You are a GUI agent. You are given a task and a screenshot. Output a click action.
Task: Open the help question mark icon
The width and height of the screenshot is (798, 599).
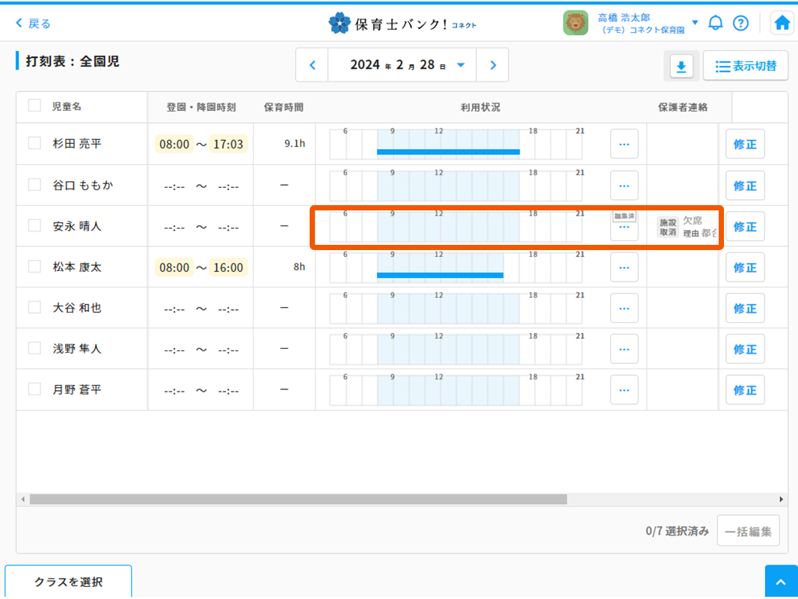coord(740,23)
